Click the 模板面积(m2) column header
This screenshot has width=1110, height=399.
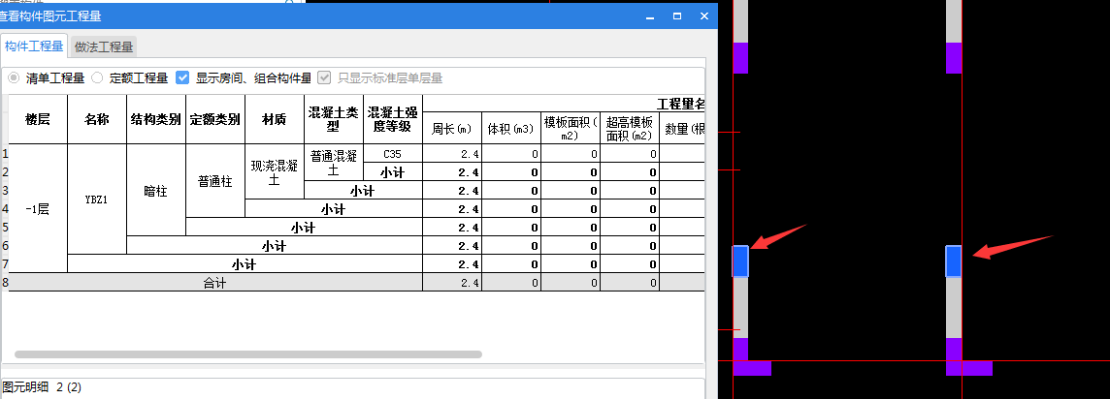click(571, 128)
